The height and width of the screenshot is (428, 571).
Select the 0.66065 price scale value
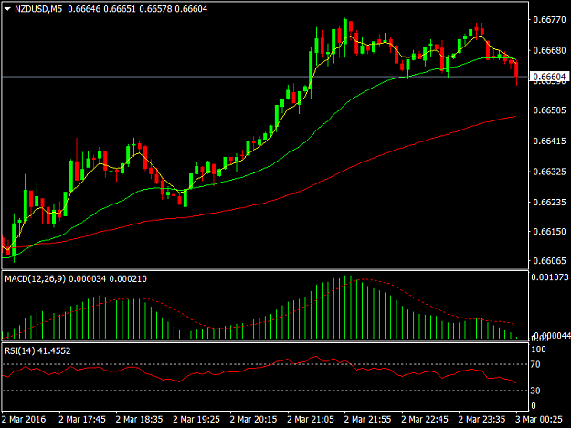coord(549,260)
